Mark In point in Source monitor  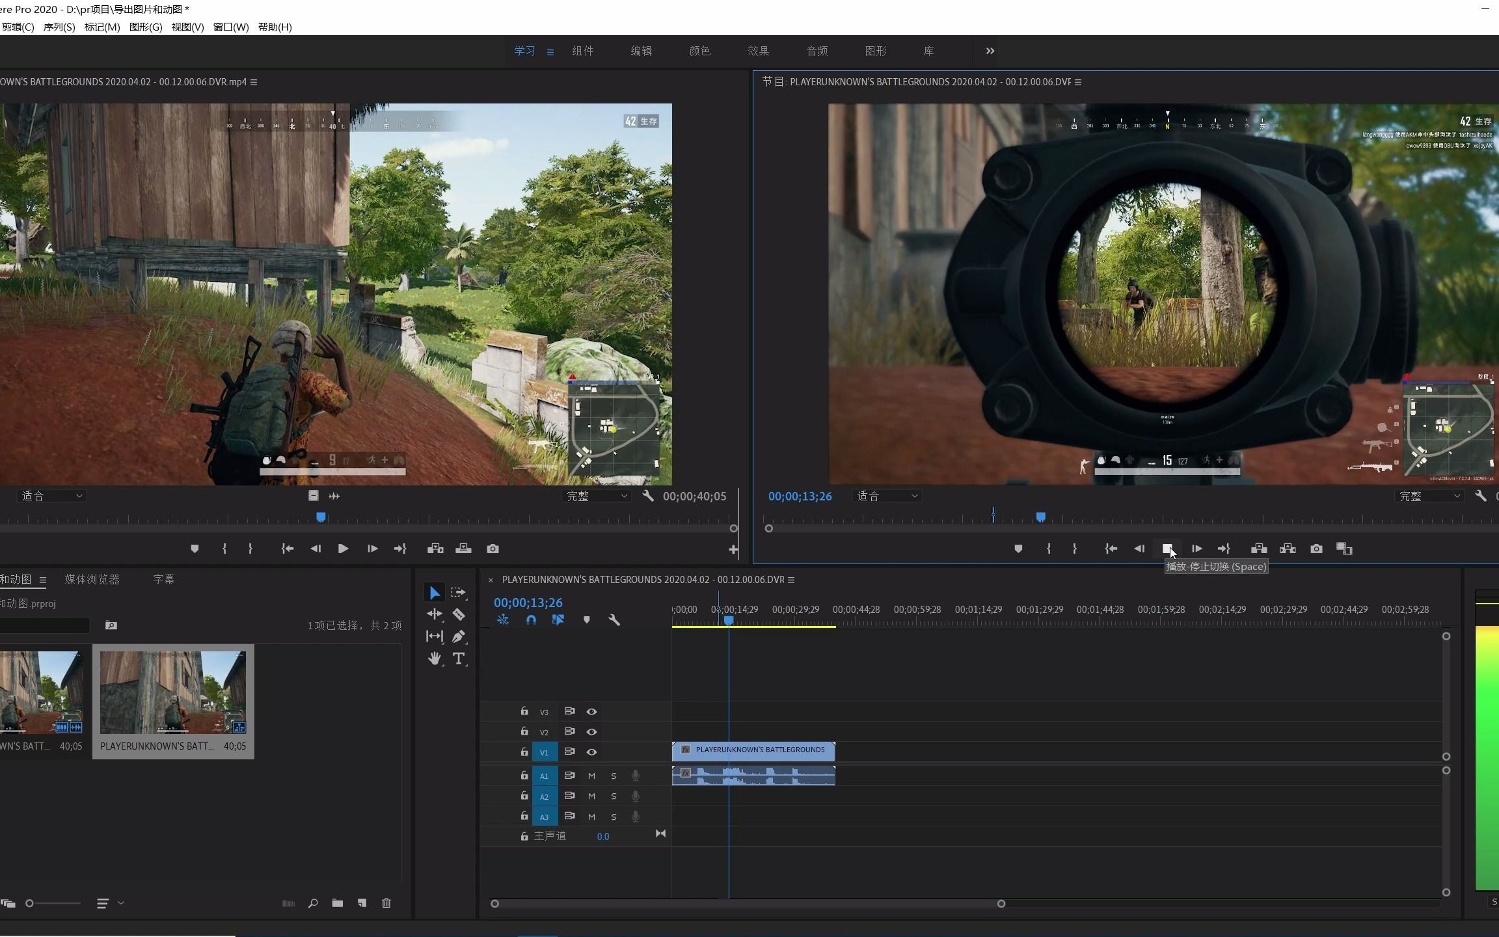224,549
